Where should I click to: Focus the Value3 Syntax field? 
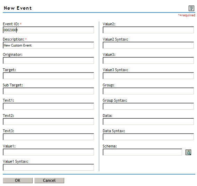coord(148,76)
